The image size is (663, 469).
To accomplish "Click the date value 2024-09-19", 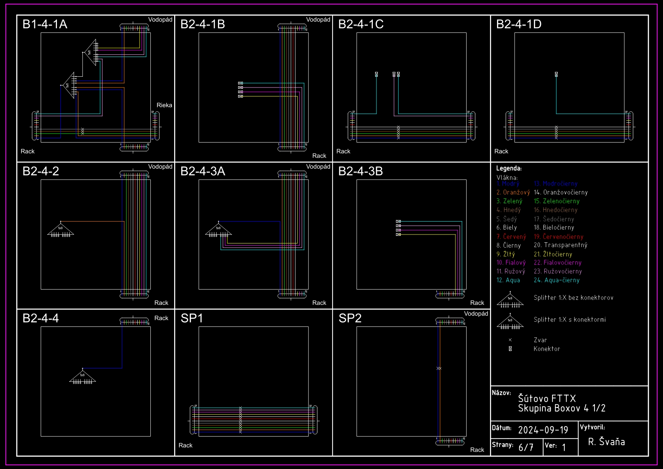I will (x=543, y=430).
